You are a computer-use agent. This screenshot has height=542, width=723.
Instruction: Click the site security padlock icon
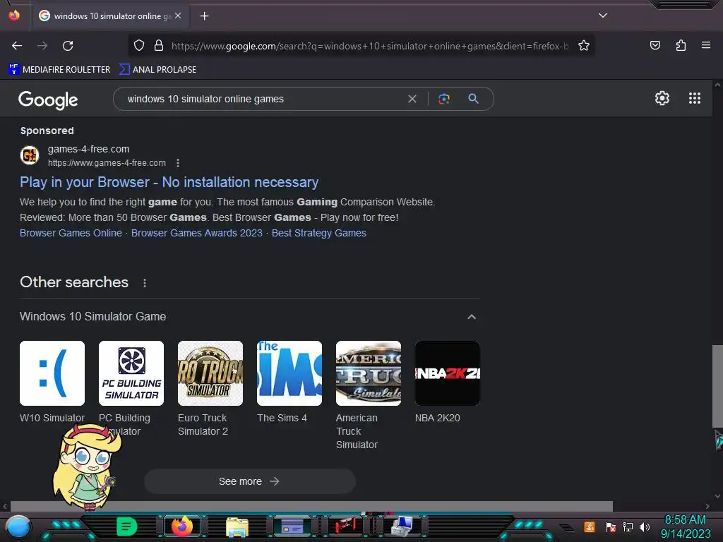pos(159,45)
